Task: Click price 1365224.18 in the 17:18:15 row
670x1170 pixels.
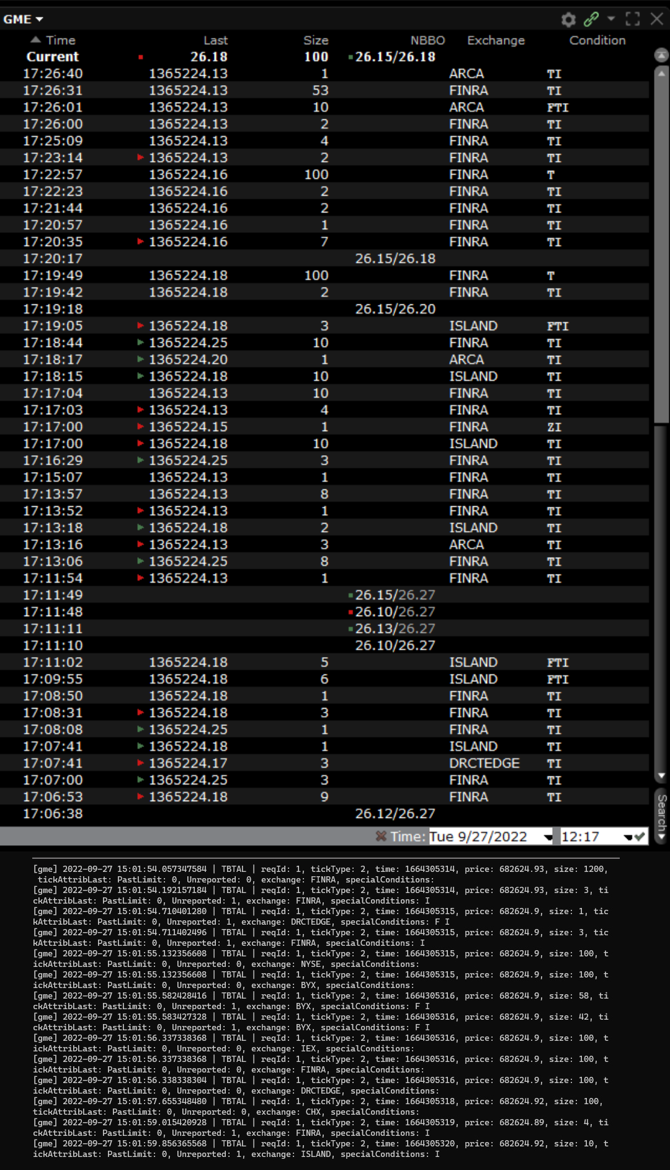Action: (188, 376)
